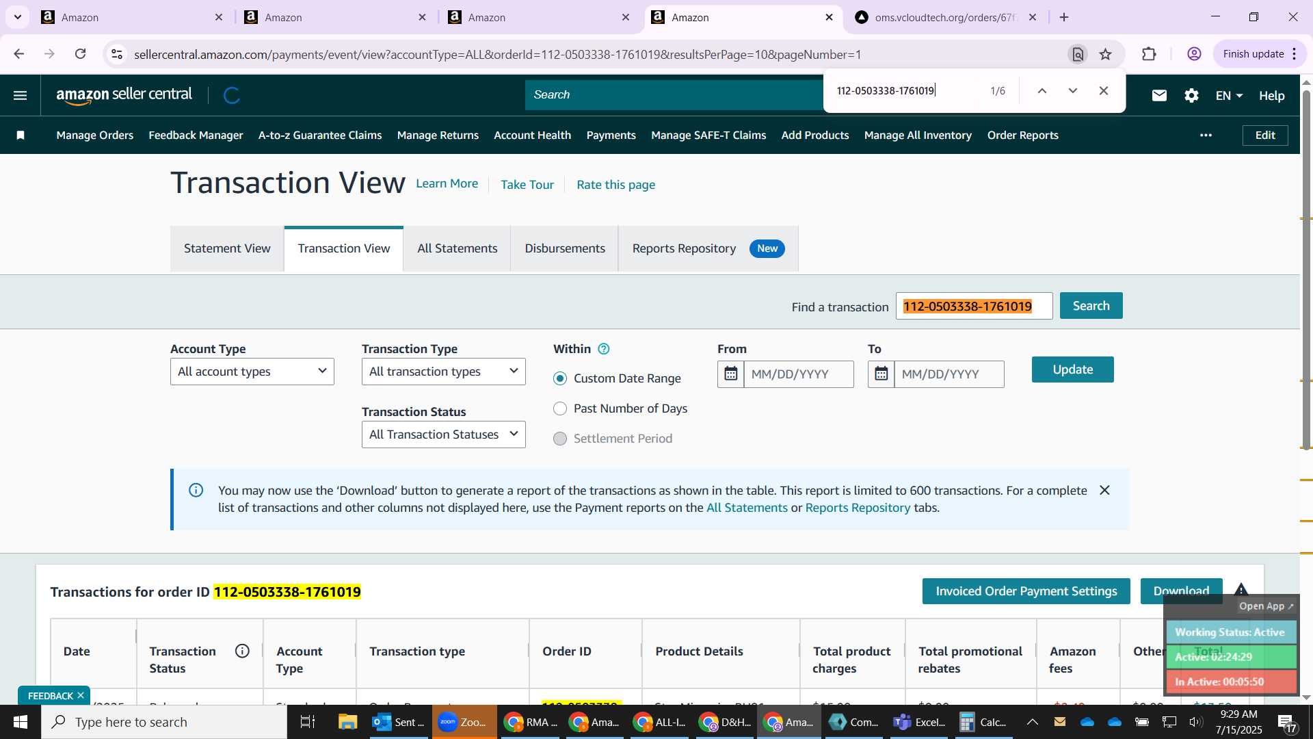The image size is (1313, 739).
Task: Select the Past Number of Days radio button
Action: (560, 409)
